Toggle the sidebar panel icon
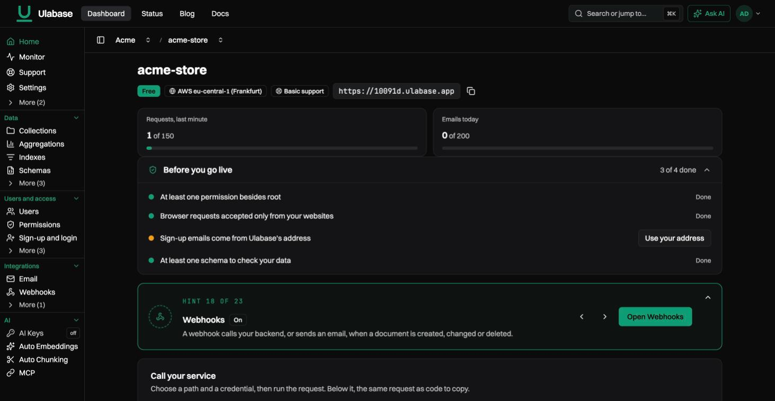 pos(101,40)
